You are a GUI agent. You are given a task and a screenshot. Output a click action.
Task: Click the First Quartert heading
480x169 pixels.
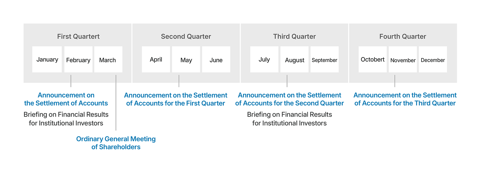[x=78, y=36]
